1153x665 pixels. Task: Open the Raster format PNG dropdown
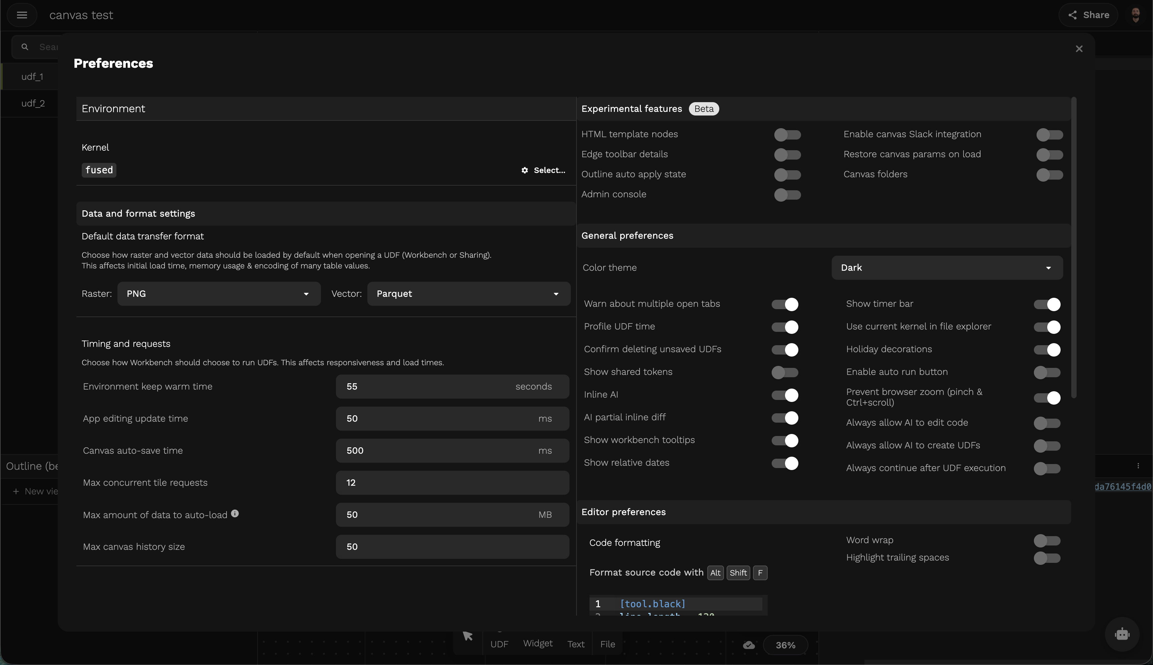click(x=219, y=294)
